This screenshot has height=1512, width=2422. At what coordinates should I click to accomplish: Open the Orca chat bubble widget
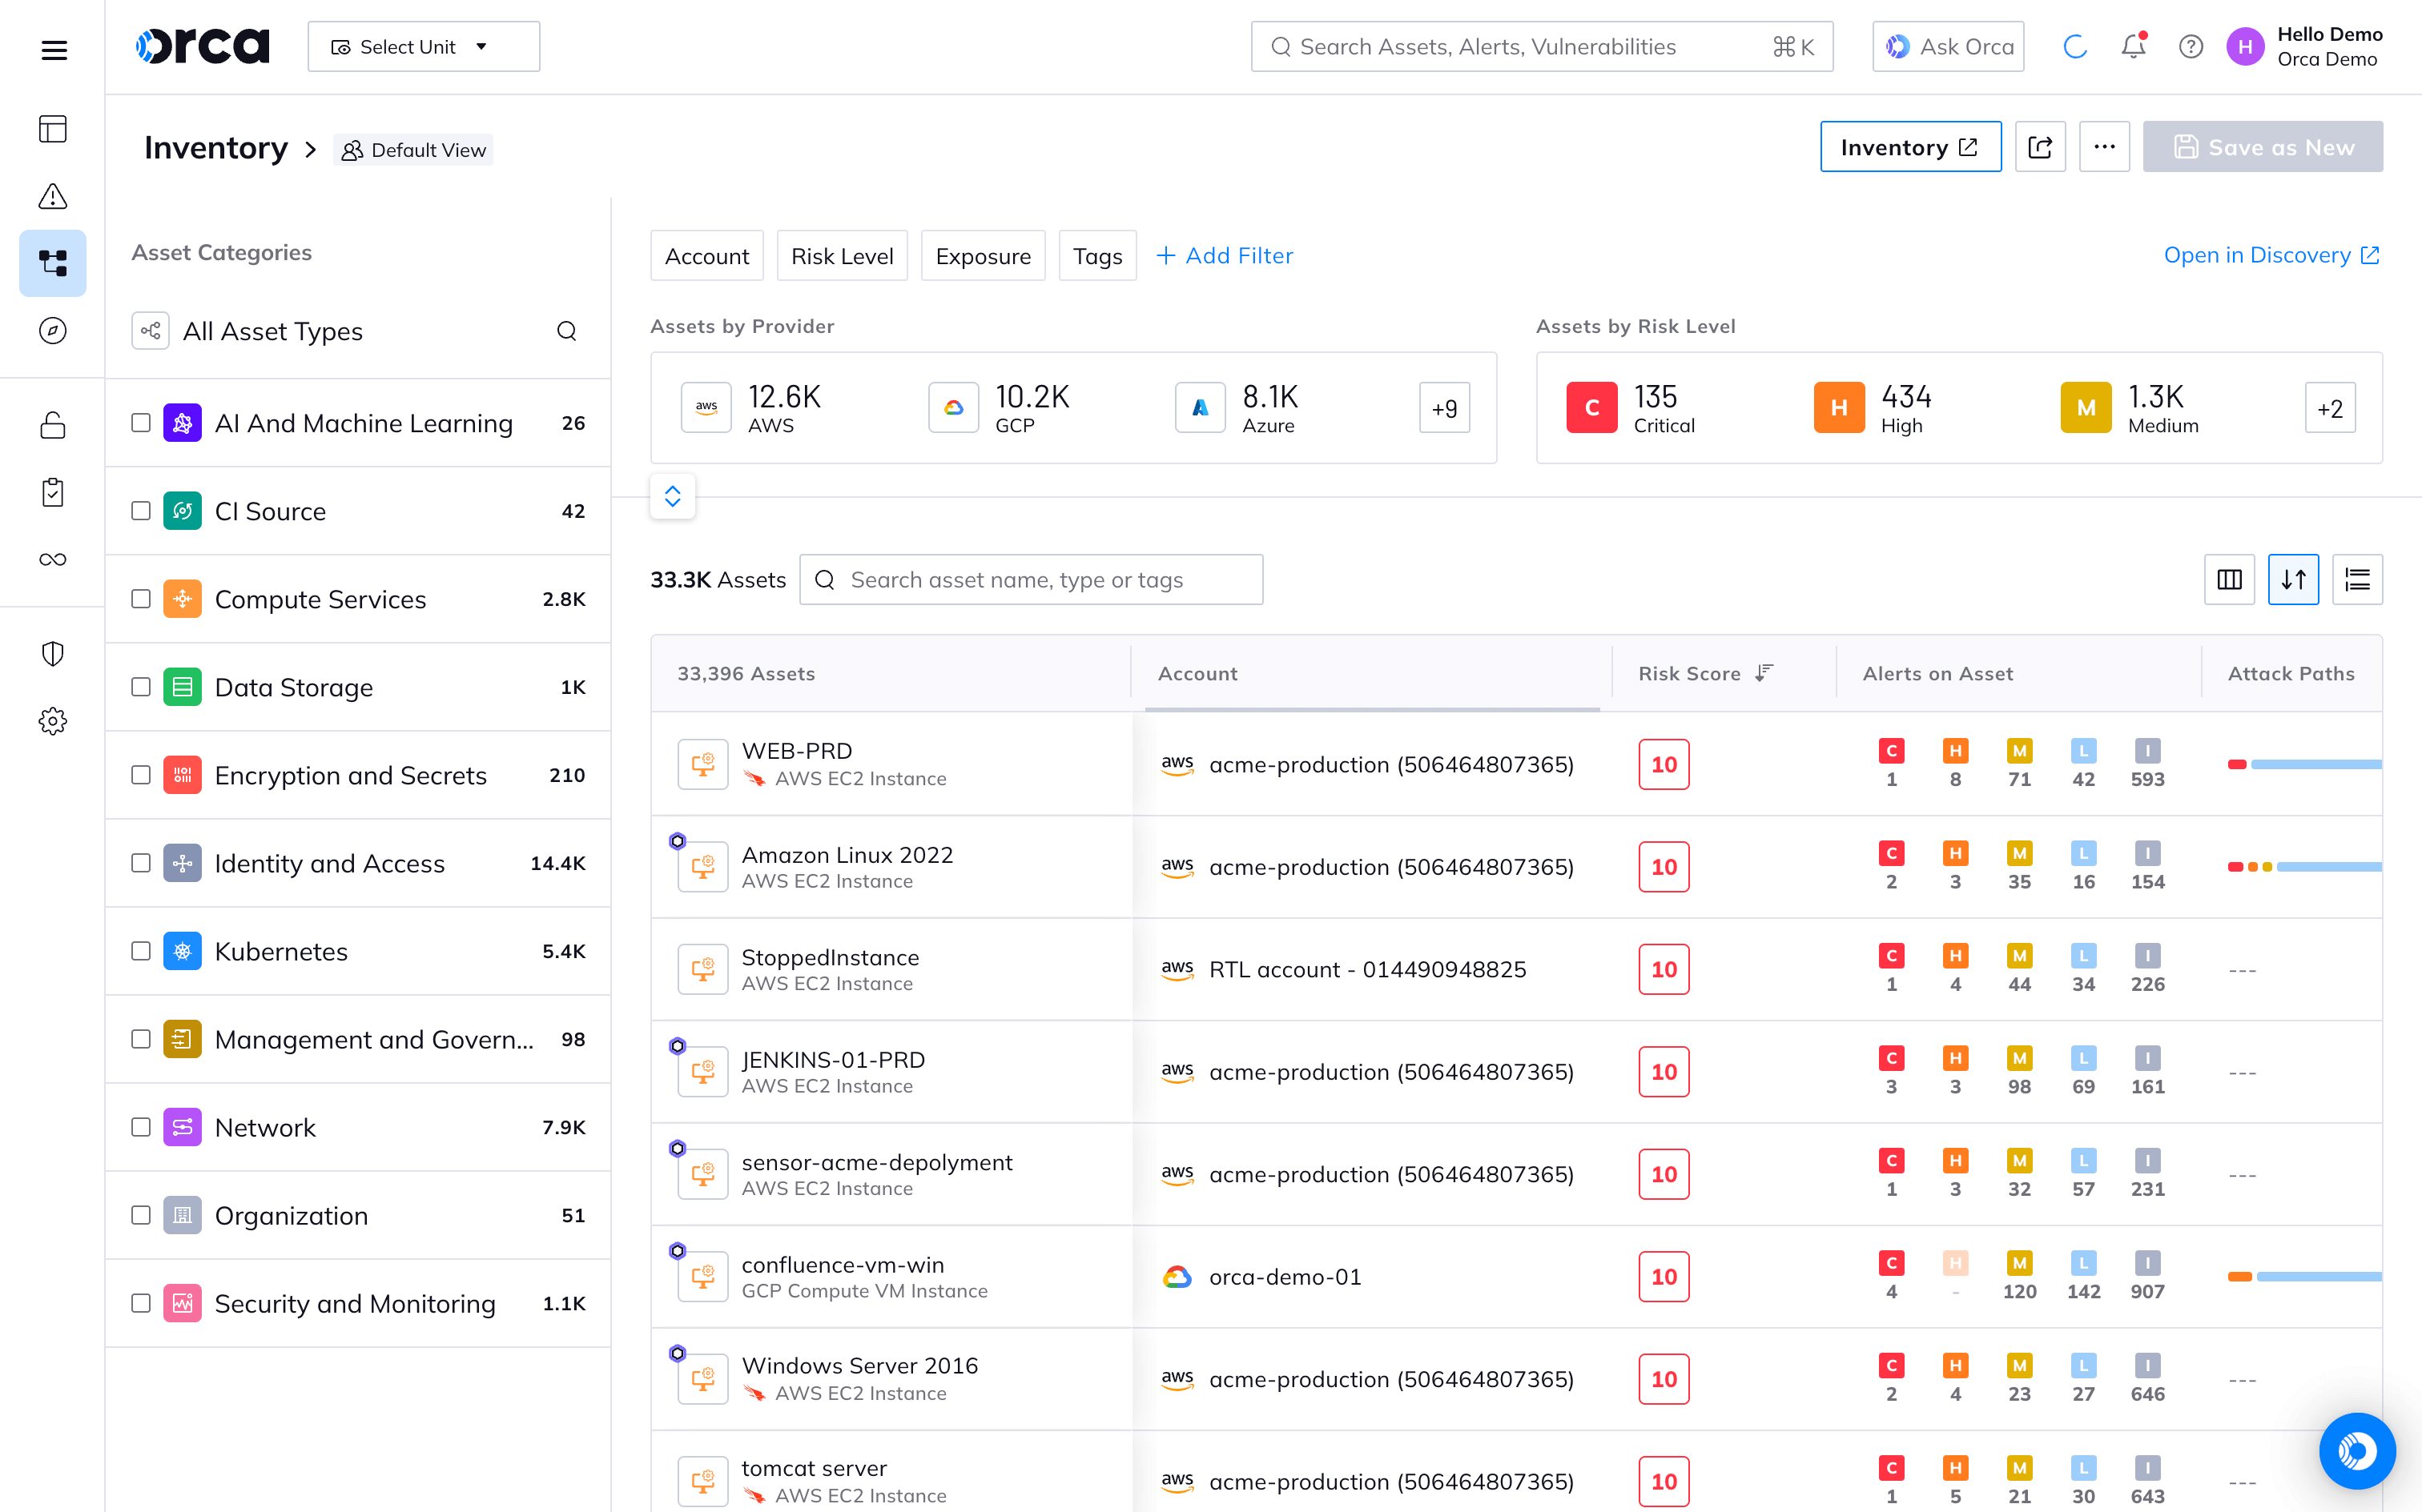click(2357, 1450)
